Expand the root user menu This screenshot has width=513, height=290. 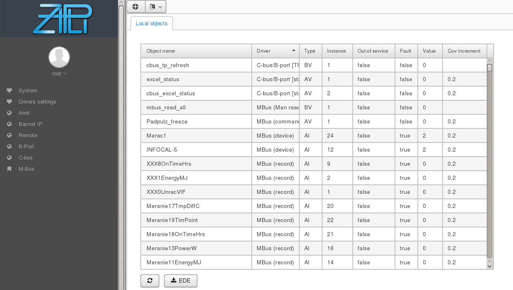point(59,74)
